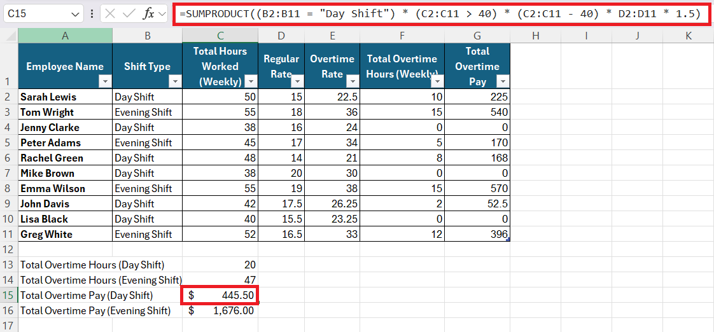
Task: Select column J header
Action: click(637, 36)
